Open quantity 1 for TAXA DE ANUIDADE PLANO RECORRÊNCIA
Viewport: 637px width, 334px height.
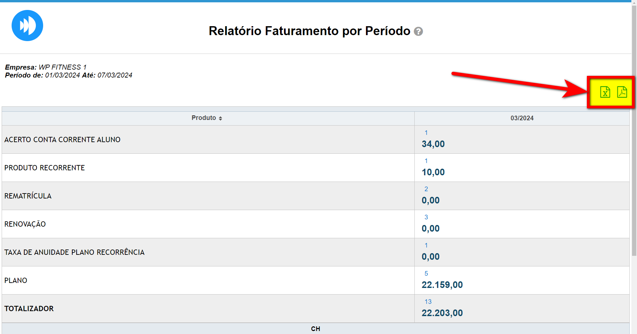coord(426,246)
